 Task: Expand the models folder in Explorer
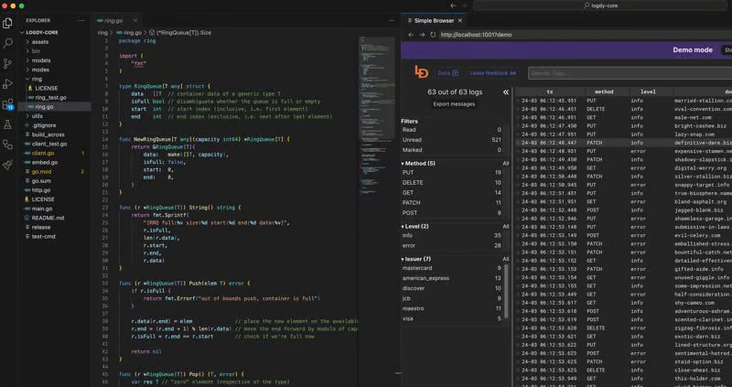click(x=40, y=60)
